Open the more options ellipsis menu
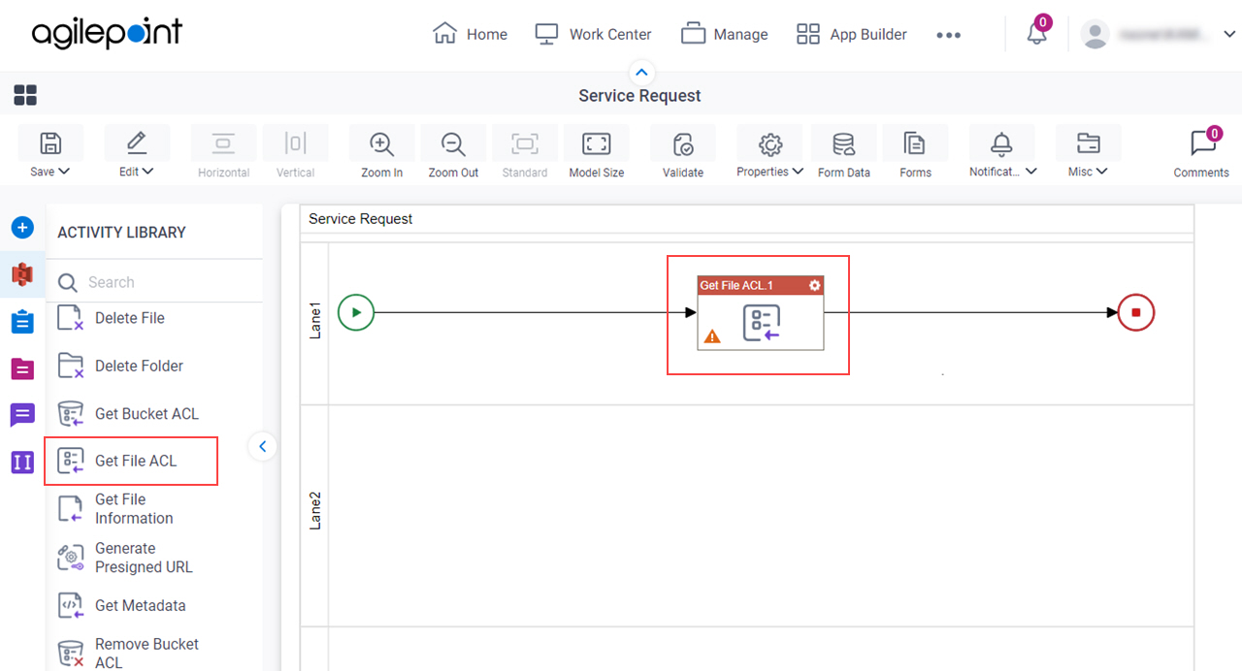This screenshot has width=1242, height=671. pyautogui.click(x=948, y=35)
